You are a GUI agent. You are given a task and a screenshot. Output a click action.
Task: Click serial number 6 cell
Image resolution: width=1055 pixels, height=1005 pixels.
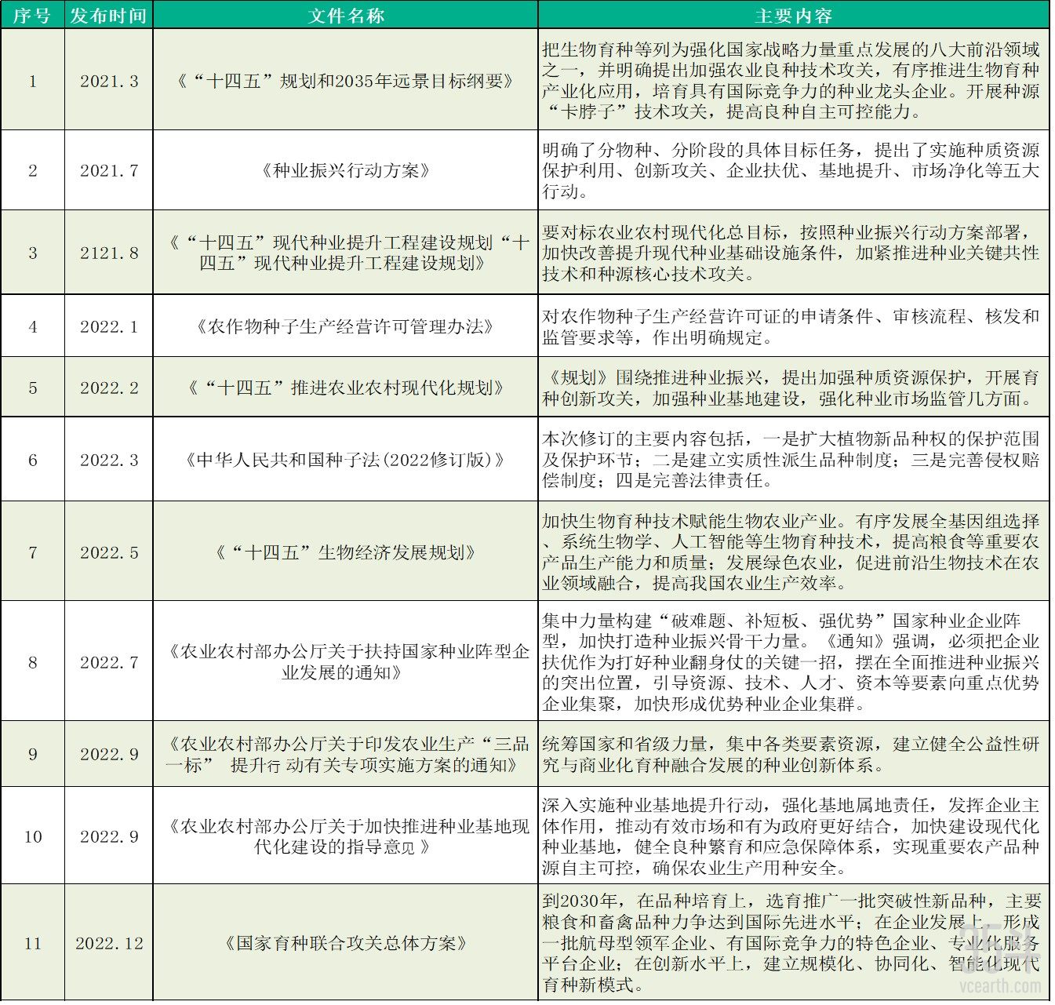tap(32, 460)
